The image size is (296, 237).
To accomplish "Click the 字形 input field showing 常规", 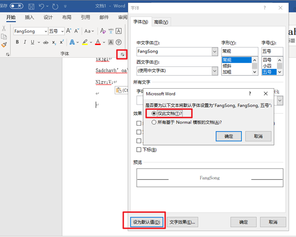I will 240,51.
